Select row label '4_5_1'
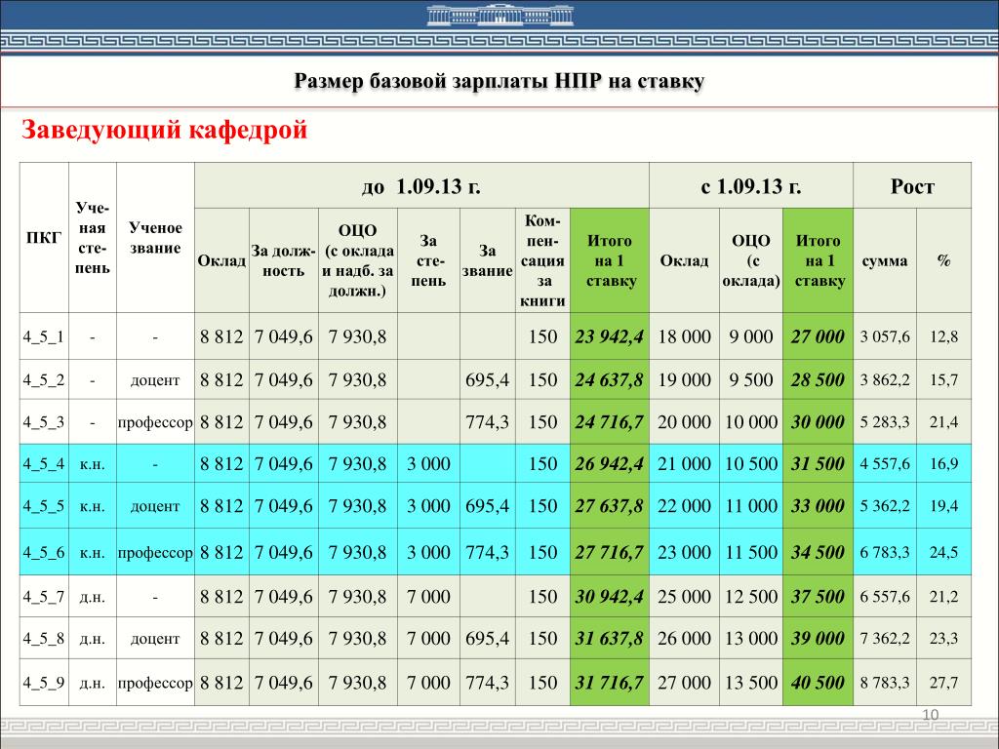999x749 pixels. pos(44,336)
